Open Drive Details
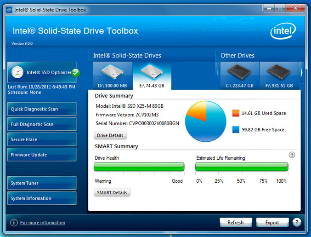 pyautogui.click(x=110, y=135)
